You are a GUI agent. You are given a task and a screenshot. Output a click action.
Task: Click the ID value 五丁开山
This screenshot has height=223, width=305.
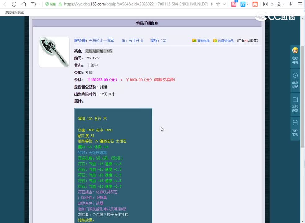click(x=136, y=41)
